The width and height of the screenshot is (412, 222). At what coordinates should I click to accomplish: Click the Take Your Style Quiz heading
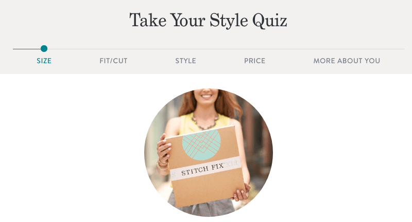click(x=208, y=21)
